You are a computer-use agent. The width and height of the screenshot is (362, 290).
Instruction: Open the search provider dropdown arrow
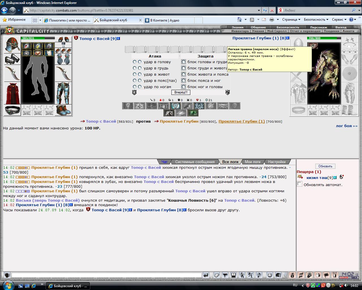tap(359, 10)
